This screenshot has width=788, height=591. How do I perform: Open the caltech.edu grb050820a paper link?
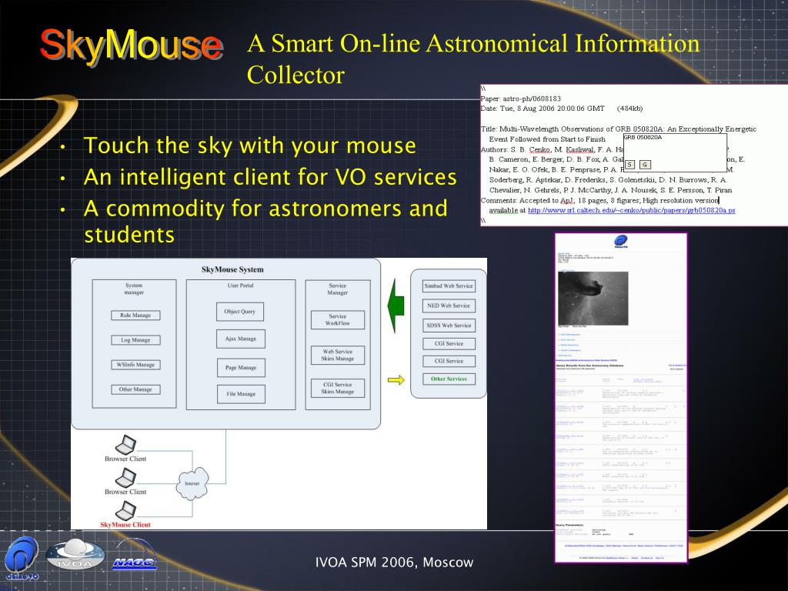point(631,210)
